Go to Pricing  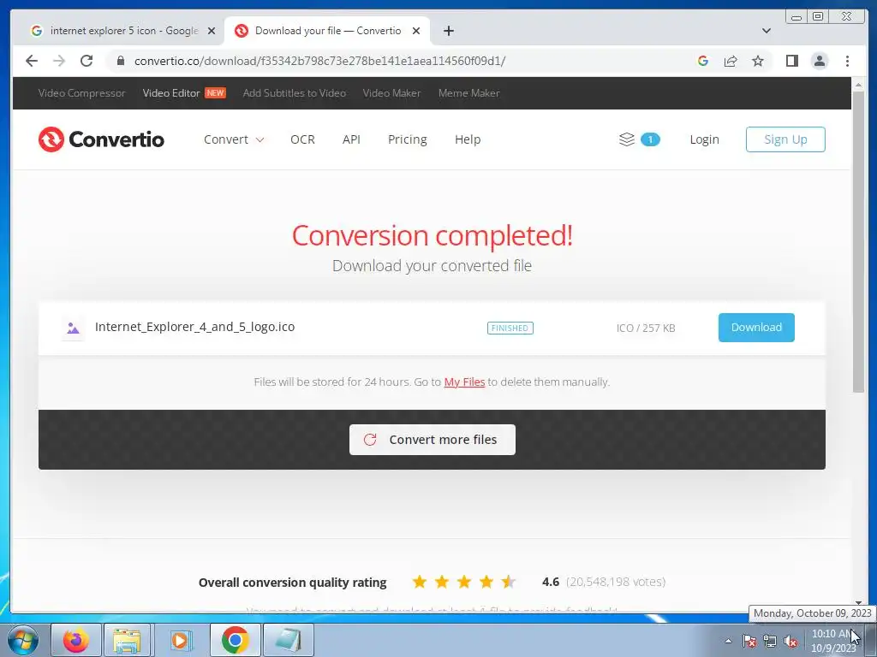pyautogui.click(x=407, y=139)
